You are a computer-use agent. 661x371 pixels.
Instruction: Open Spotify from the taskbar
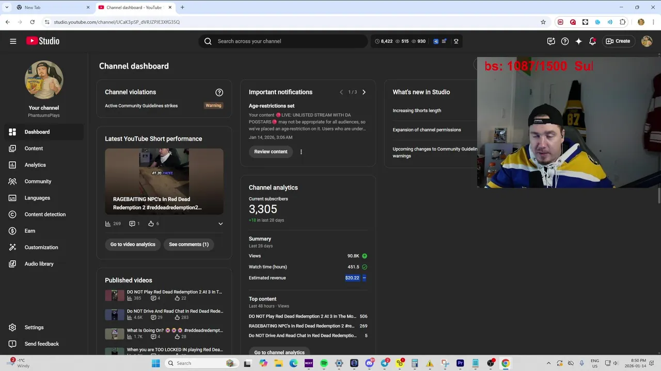tap(324, 363)
